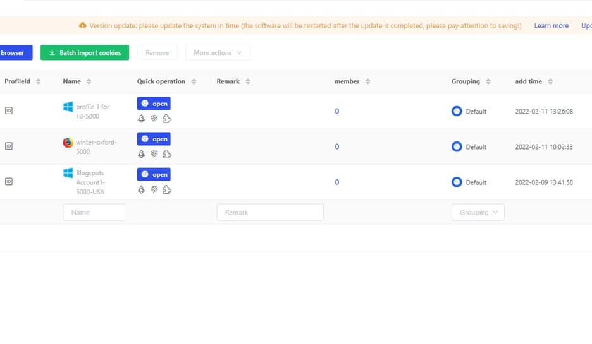Select the Default group circle for profile 1

pos(457,111)
